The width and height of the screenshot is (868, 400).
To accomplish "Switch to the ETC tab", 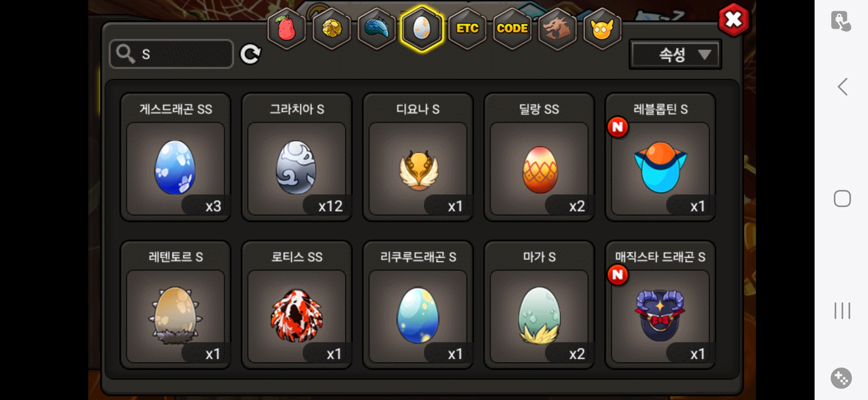I will (467, 29).
